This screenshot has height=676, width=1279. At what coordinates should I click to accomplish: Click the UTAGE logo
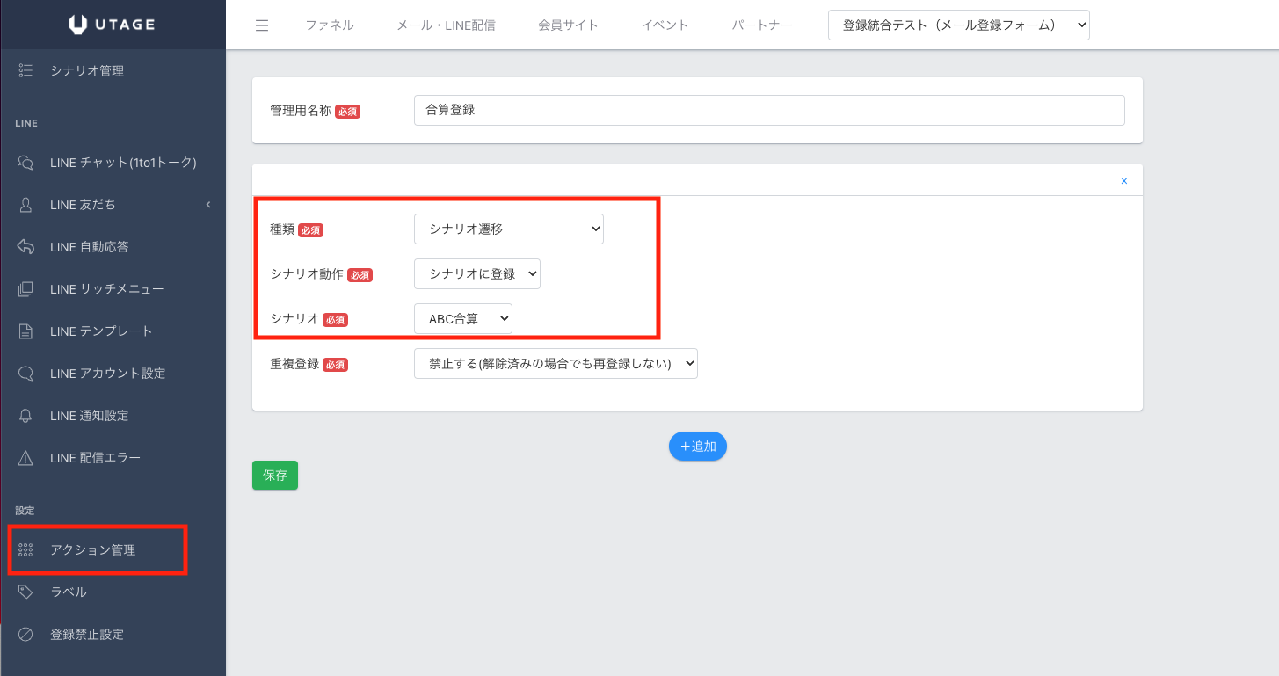113,25
